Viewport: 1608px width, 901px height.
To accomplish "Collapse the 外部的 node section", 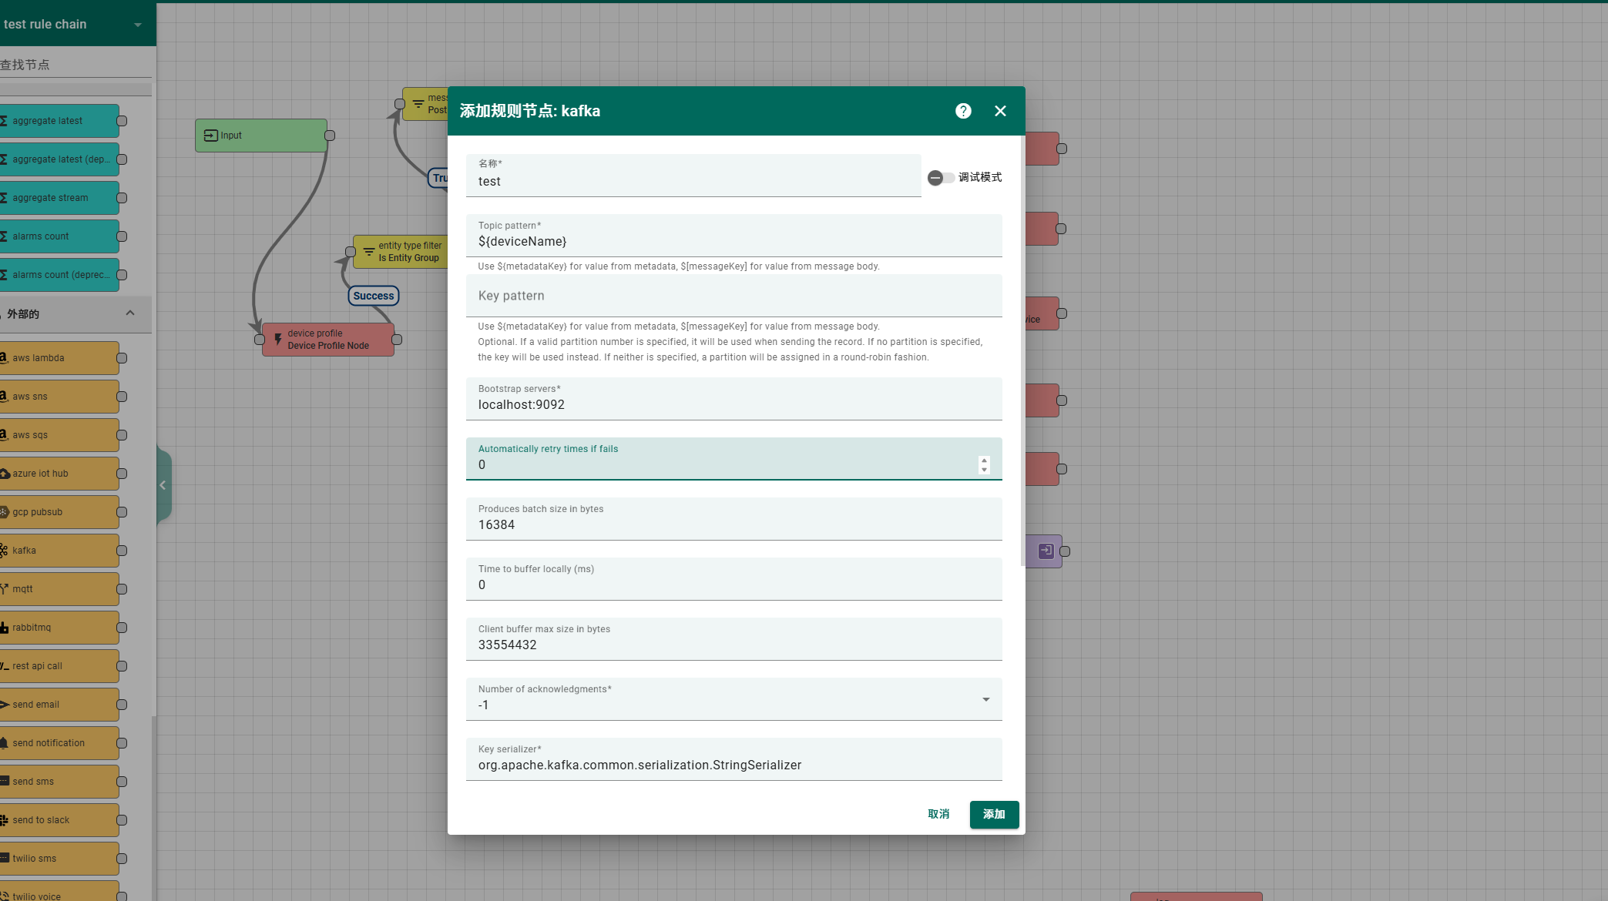I will (129, 313).
